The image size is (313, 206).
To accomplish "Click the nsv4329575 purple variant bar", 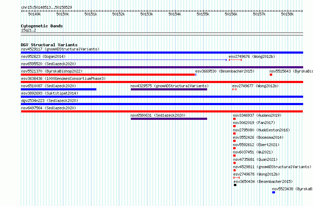I will tap(169, 89).
